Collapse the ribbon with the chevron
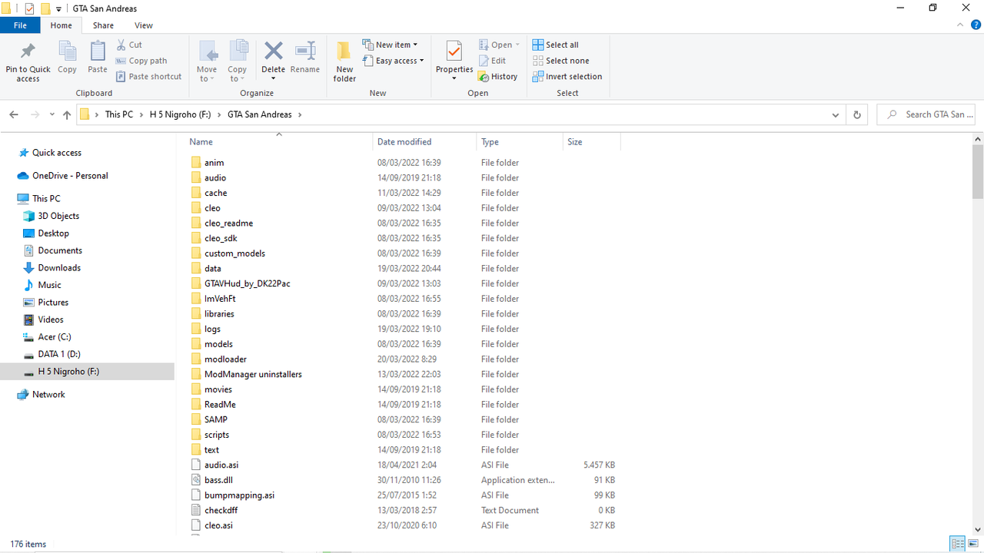Image resolution: width=984 pixels, height=553 pixels. coord(959,25)
